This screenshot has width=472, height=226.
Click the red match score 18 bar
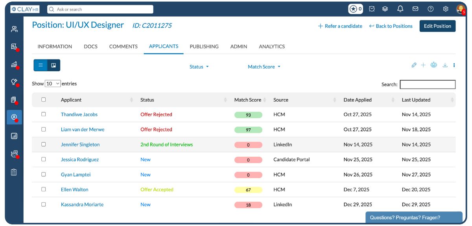248,205
